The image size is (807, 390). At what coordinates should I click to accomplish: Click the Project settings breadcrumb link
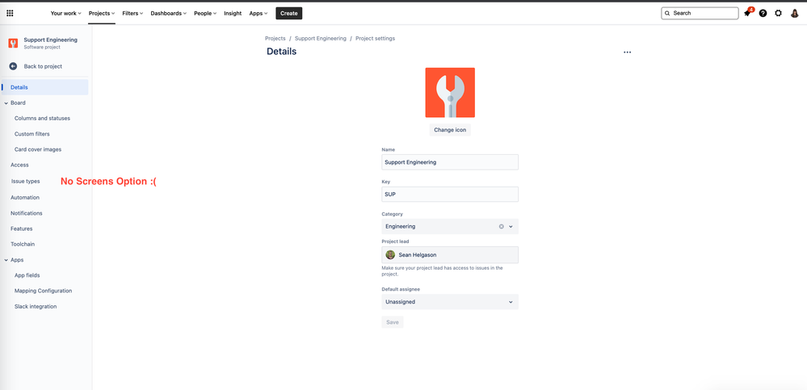(375, 39)
